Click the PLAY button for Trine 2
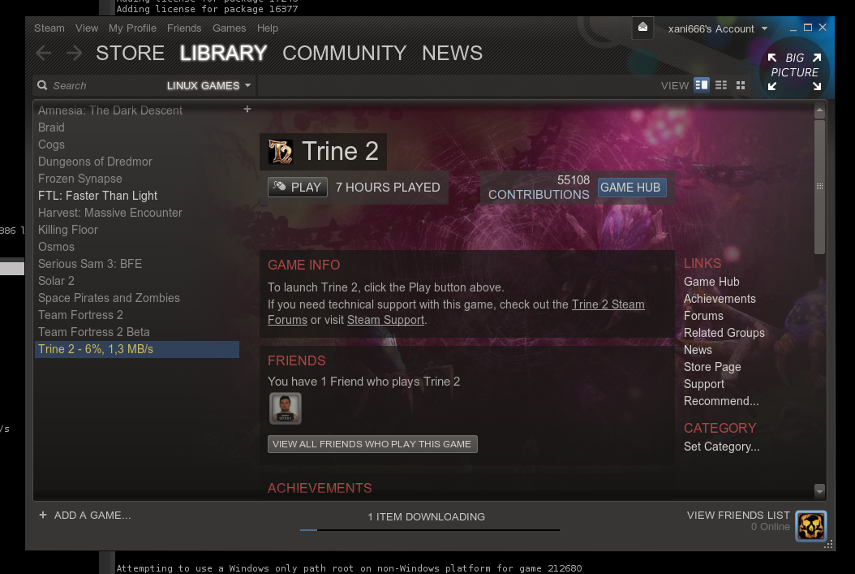 pyautogui.click(x=298, y=188)
